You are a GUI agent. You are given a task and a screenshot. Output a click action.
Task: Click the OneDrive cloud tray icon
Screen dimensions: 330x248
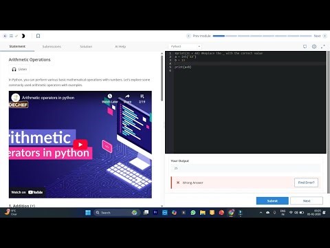[267, 213]
